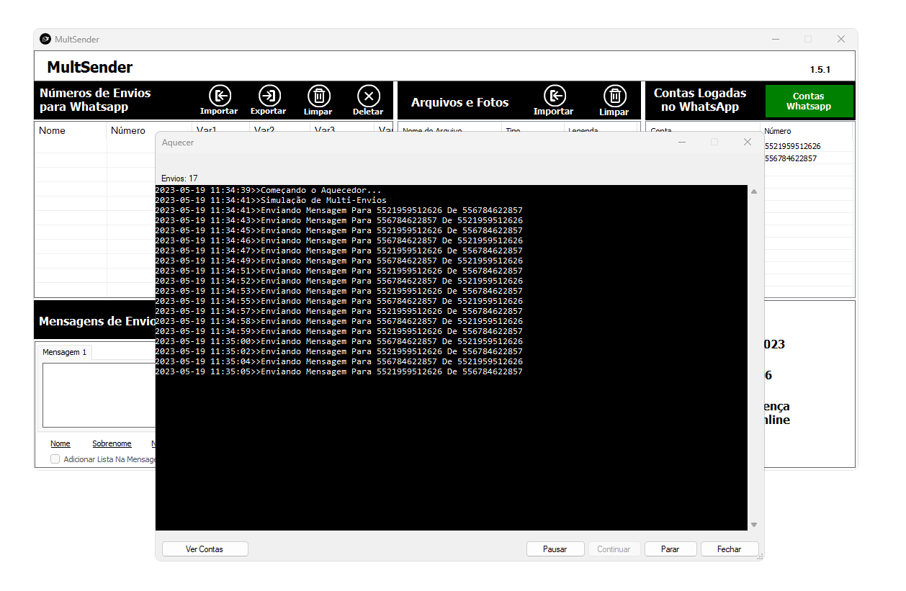The image size is (906, 591).
Task: Close Aquecer dialog with Fechar button
Action: 730,549
